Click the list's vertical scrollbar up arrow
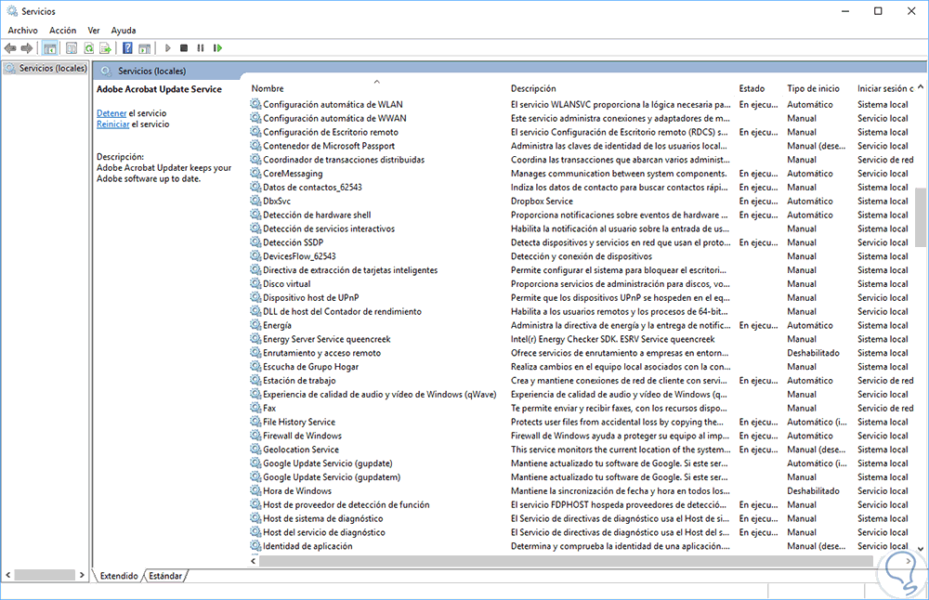Viewport: 929px width, 600px height. tap(921, 87)
